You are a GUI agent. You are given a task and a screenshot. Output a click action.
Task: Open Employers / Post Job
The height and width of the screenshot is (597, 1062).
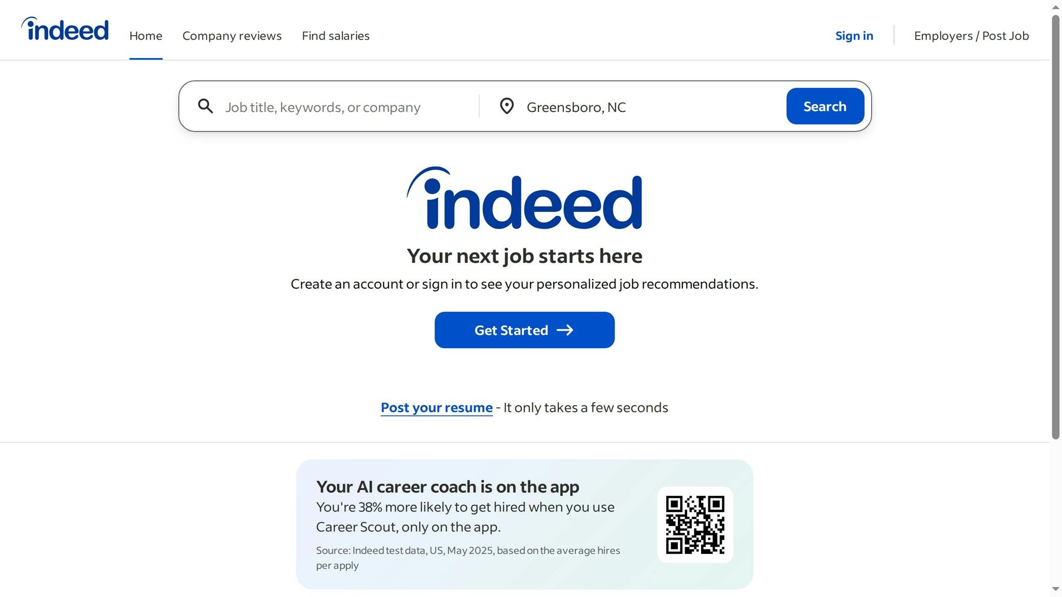[971, 36]
